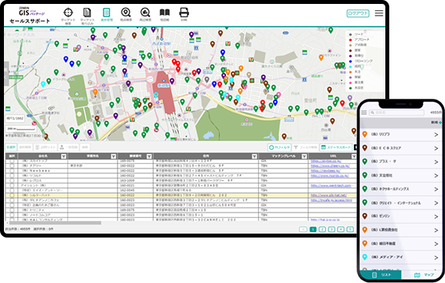
Task: Open the hamburger menu beside ログアウト
Action: [379, 13]
